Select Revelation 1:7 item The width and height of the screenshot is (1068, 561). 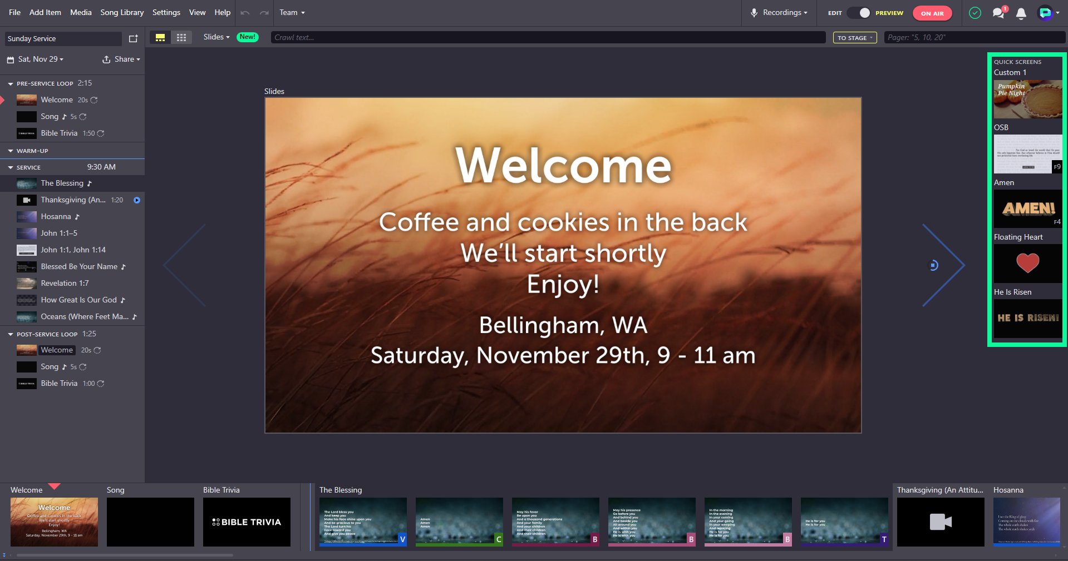pyautogui.click(x=72, y=284)
